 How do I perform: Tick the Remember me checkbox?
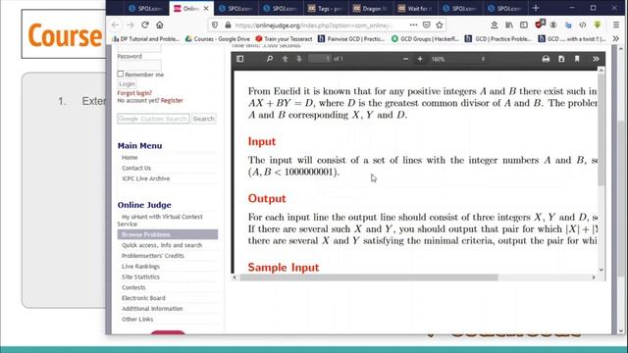click(x=120, y=75)
